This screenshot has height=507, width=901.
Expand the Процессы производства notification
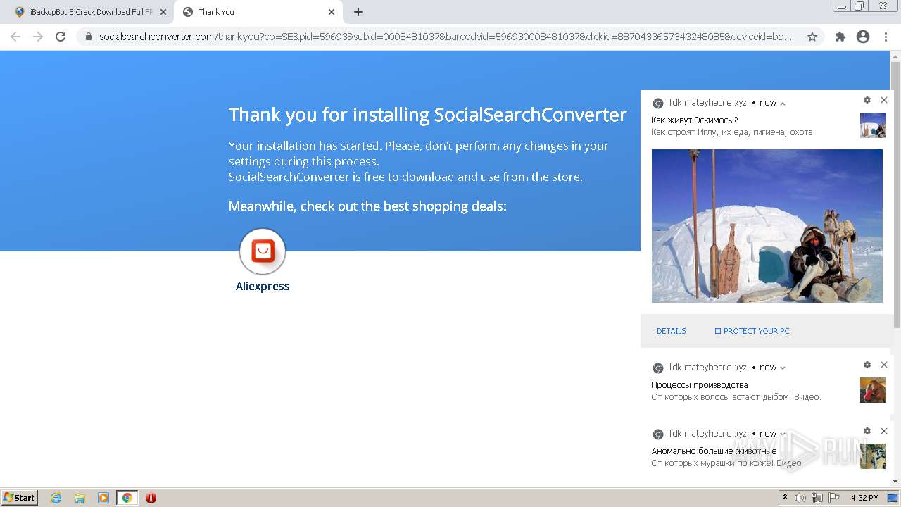[x=783, y=368]
